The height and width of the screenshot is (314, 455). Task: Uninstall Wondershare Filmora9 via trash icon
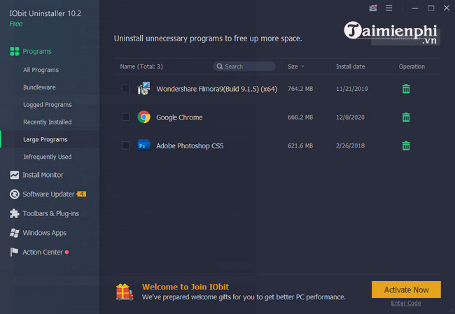406,89
